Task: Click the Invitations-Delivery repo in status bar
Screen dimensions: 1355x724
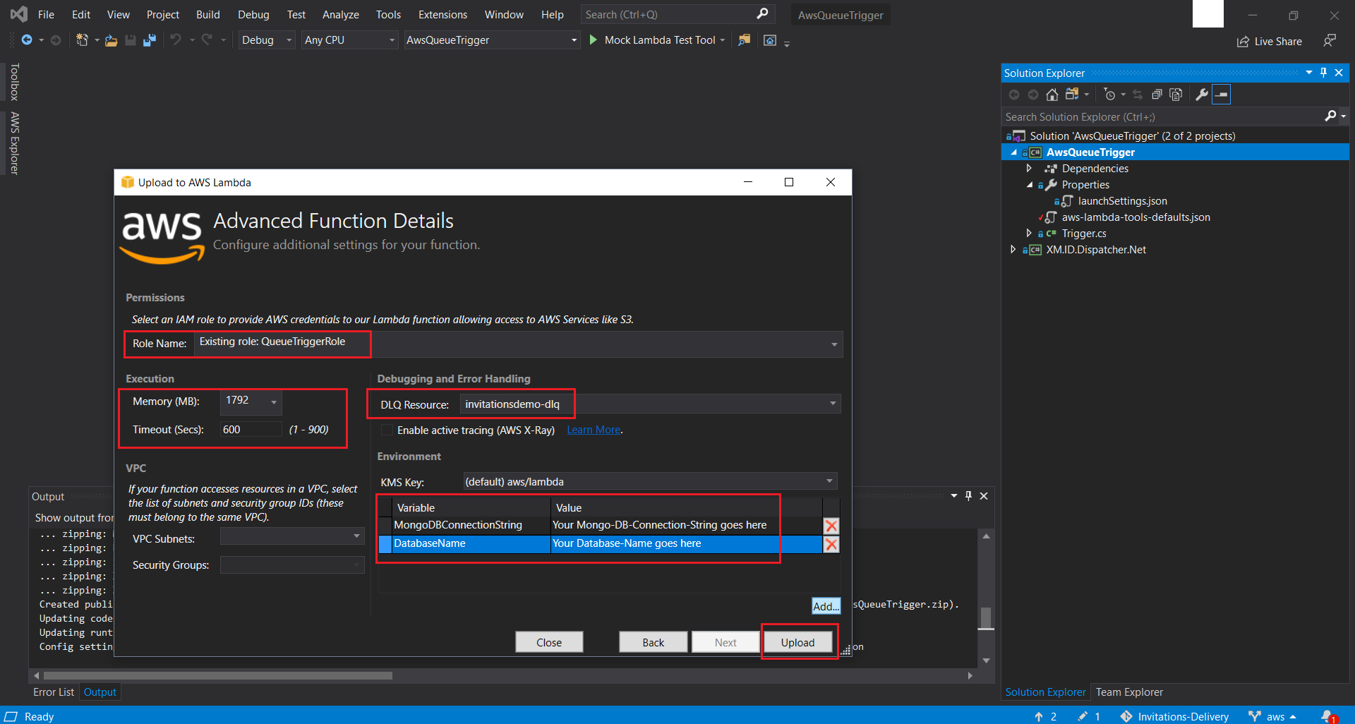Action: point(1174,716)
